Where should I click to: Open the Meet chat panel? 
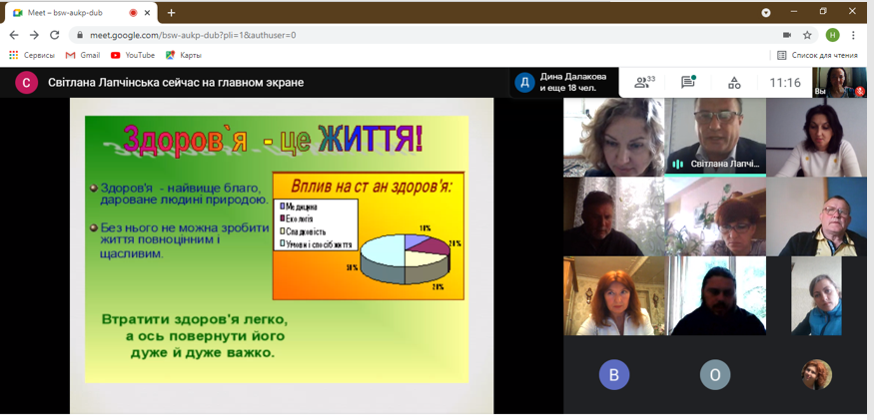point(688,83)
